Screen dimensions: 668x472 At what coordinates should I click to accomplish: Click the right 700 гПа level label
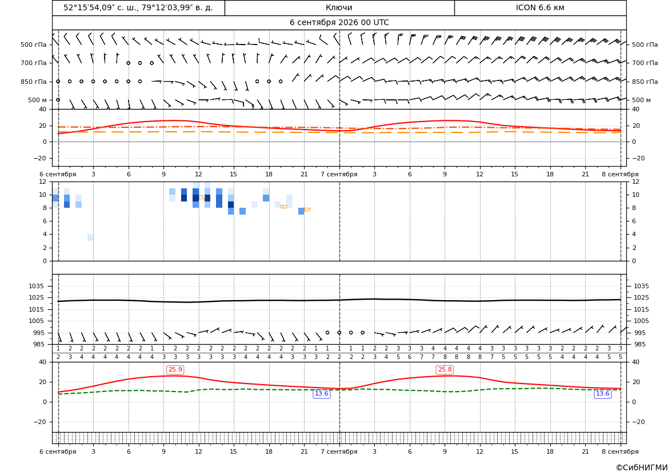(645, 63)
